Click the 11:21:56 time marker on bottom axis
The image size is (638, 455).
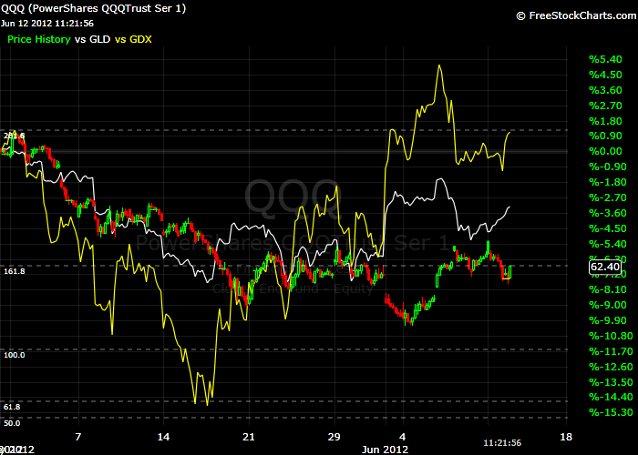click(502, 443)
